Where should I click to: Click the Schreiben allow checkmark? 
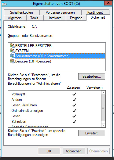[x=74, y=122]
